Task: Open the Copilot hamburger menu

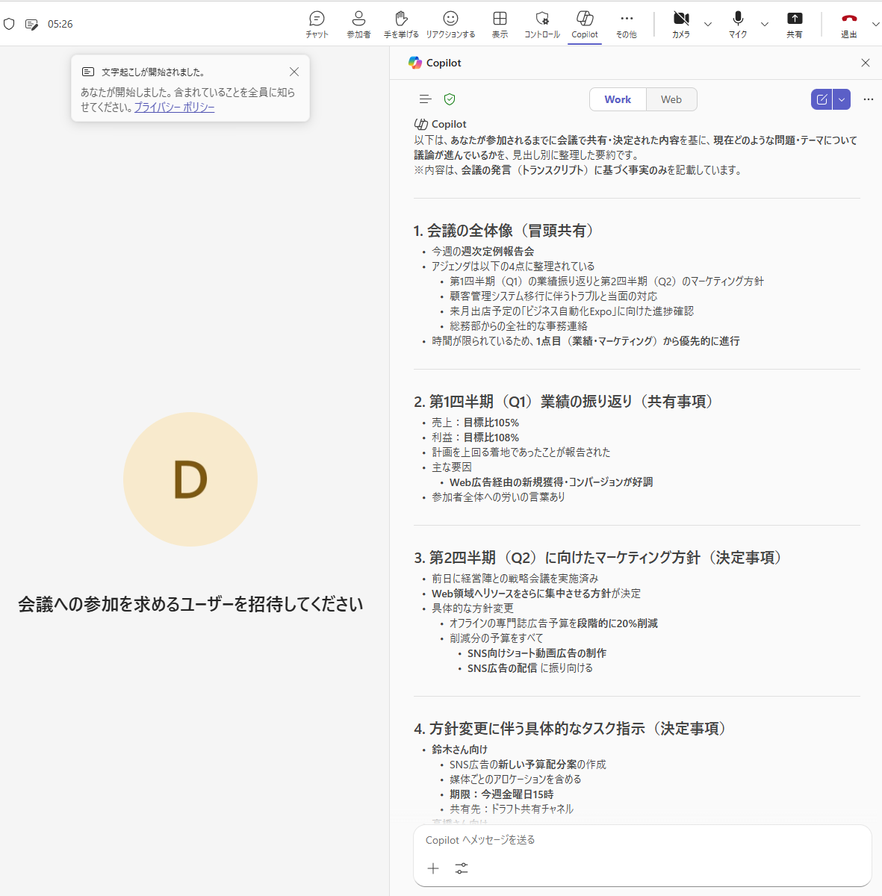Action: tap(426, 99)
